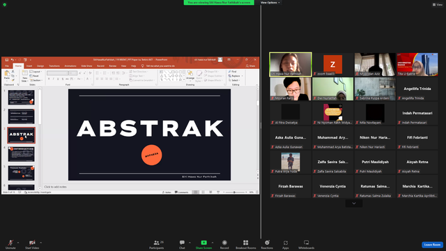Click the Arrange icon in Drawing group
Screen dimensions: 446x251
point(190,73)
